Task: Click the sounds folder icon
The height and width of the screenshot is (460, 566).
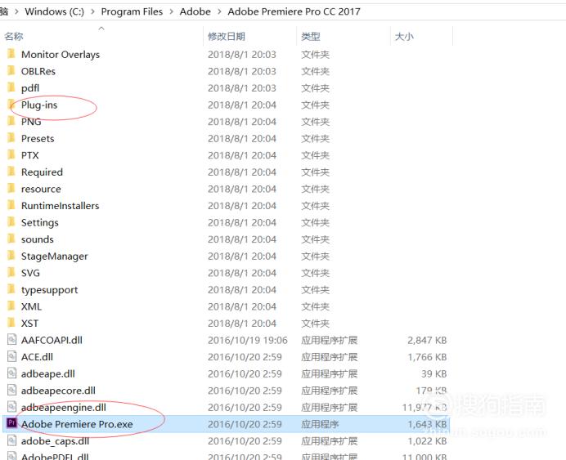Action: [11, 239]
